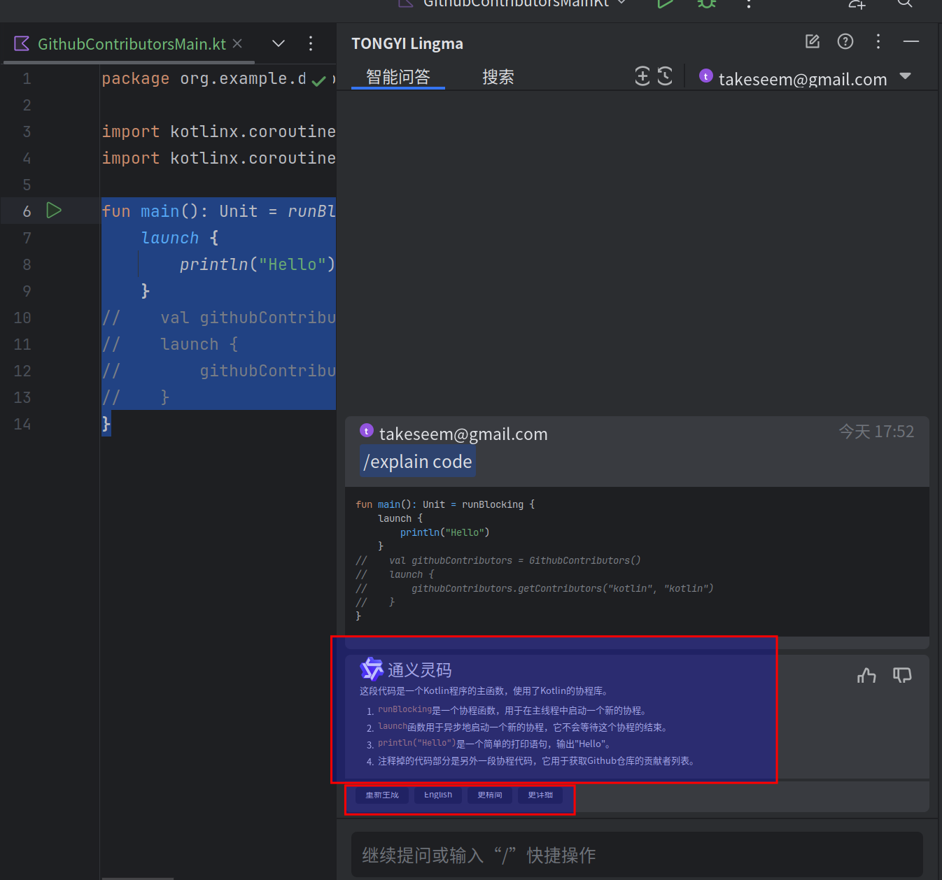The image size is (942, 880).
Task: Click the commented val githubContributors line 10
Action: pyautogui.click(x=218, y=318)
